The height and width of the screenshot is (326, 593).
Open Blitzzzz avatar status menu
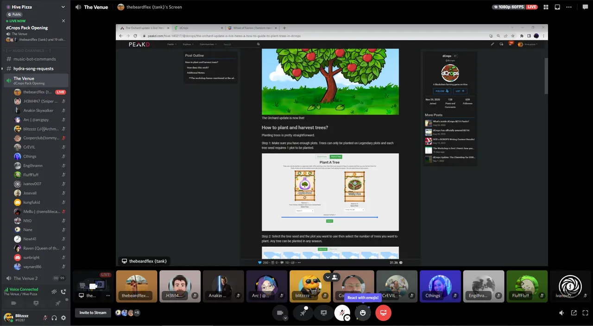tap(8, 317)
